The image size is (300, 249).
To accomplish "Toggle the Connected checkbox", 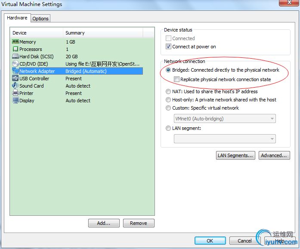I will pos(168,38).
